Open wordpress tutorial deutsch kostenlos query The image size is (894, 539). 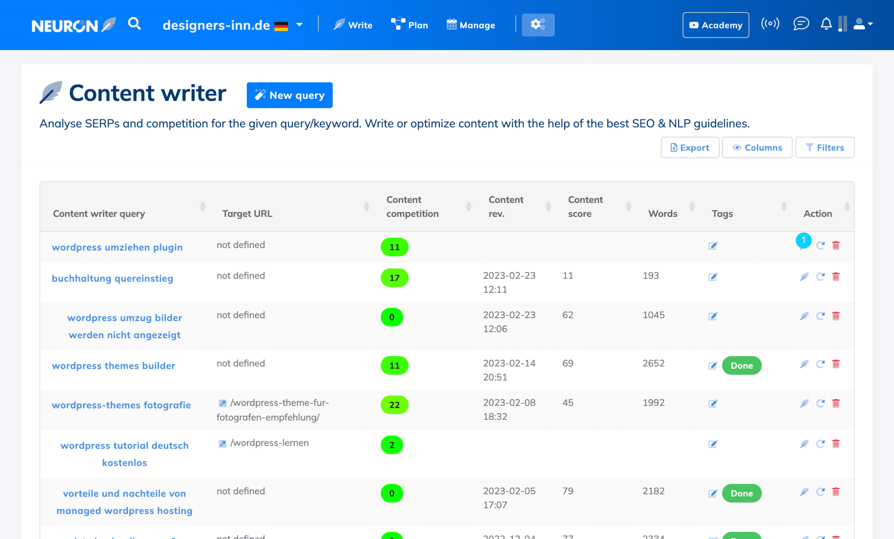[125, 454]
